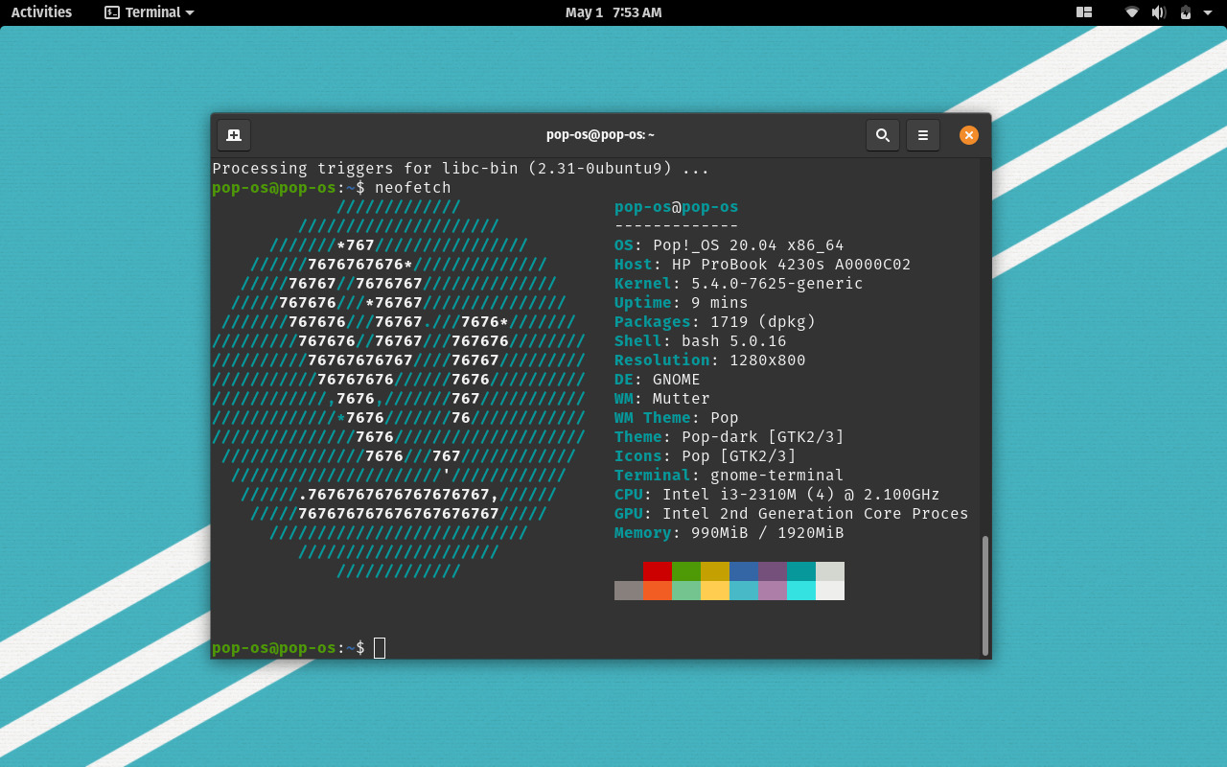
Task: Select the red swatch in the neofetch palette
Action: 657,572
